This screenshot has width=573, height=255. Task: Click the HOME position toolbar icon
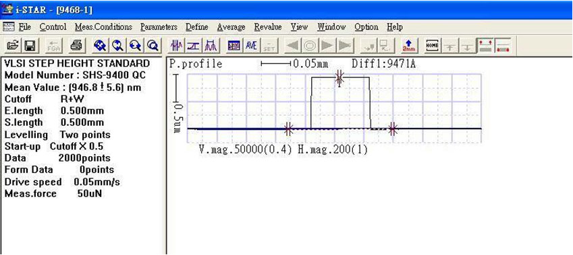pos(433,46)
